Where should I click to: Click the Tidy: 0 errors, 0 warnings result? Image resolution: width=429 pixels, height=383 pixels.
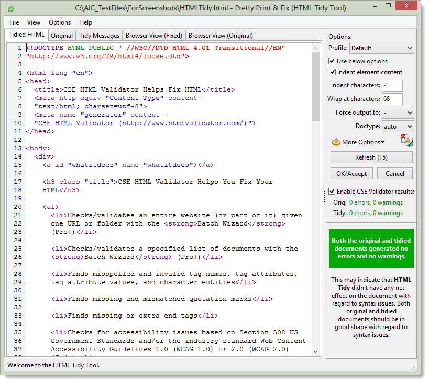(x=368, y=213)
